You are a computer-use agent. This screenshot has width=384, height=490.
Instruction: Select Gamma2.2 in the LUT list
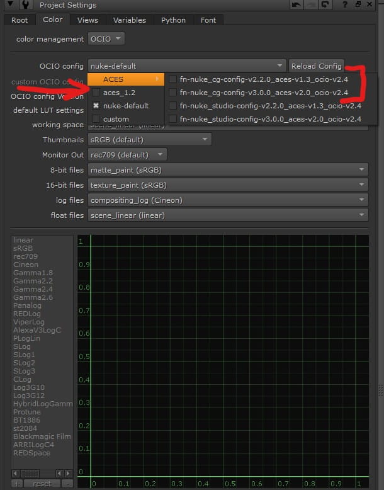[x=33, y=281]
